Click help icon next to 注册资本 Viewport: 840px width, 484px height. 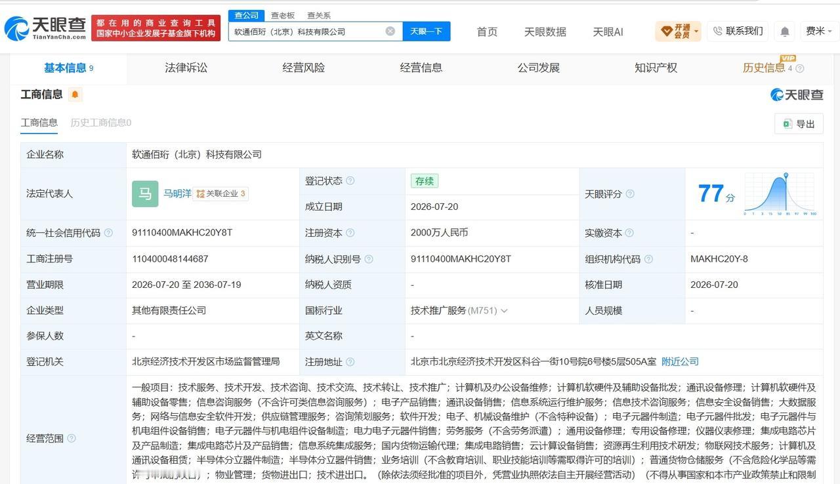350,233
